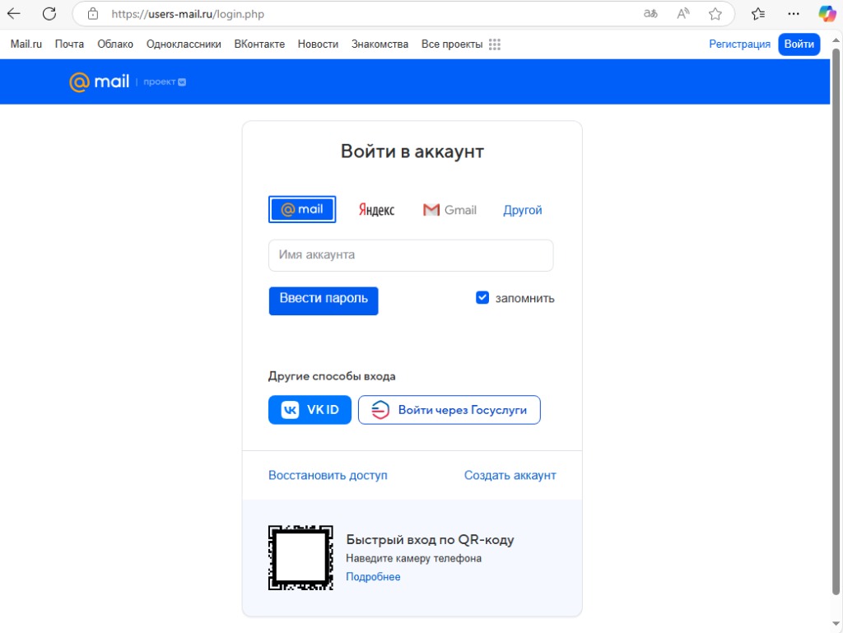The height and width of the screenshot is (633, 843).
Task: Expand the Все проекты menu
Action: pyautogui.click(x=460, y=44)
